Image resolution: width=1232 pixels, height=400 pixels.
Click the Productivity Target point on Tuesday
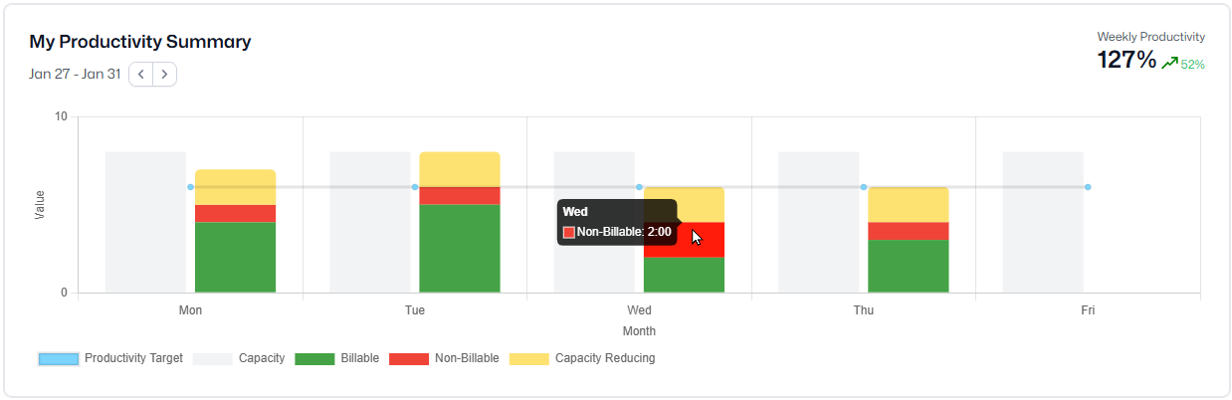pos(415,187)
